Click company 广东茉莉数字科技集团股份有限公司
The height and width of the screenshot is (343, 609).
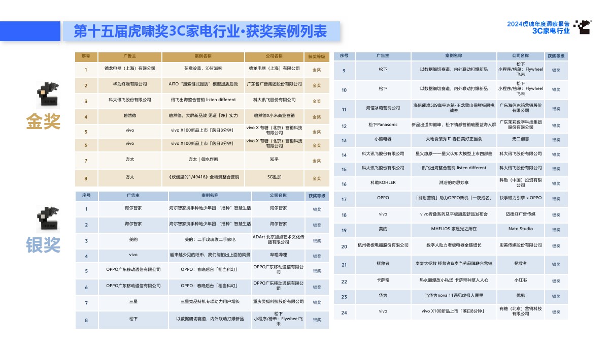[x=520, y=125]
